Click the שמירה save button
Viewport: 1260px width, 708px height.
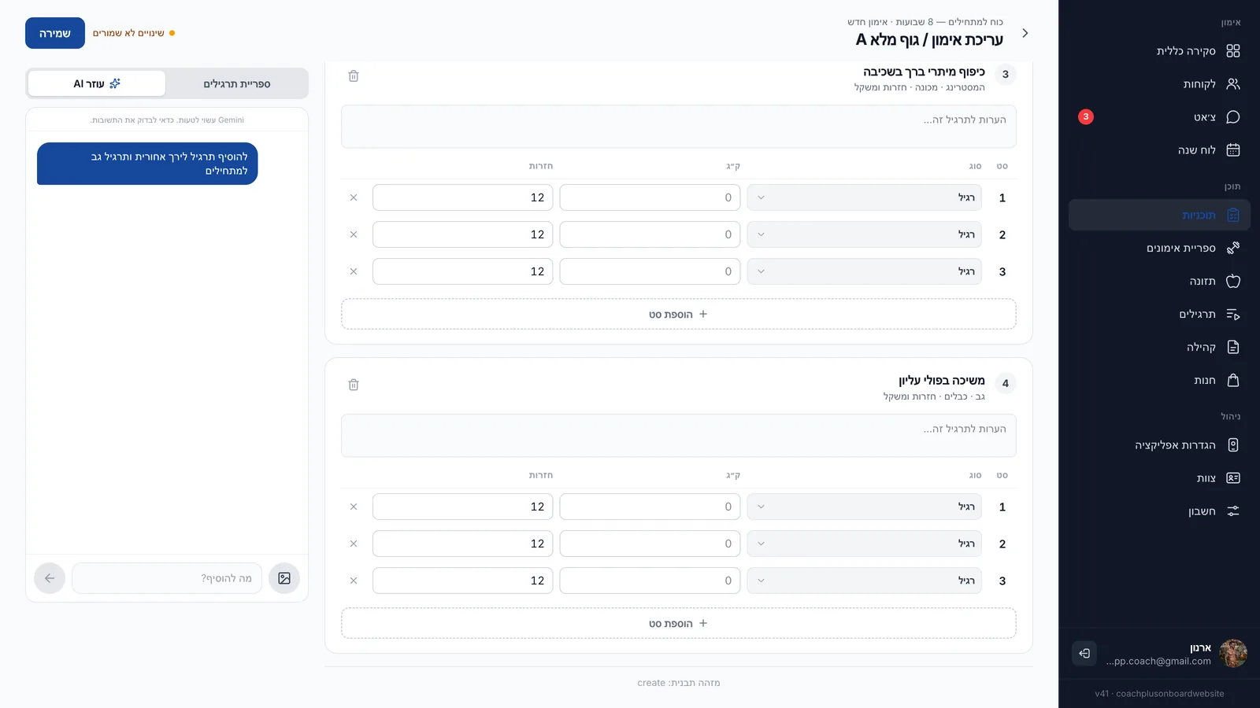coord(55,33)
